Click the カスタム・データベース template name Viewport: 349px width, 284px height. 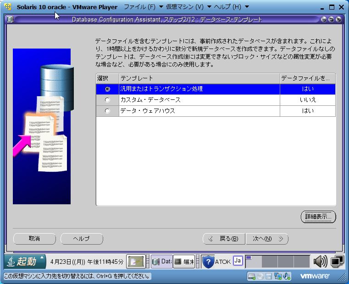tap(150, 100)
